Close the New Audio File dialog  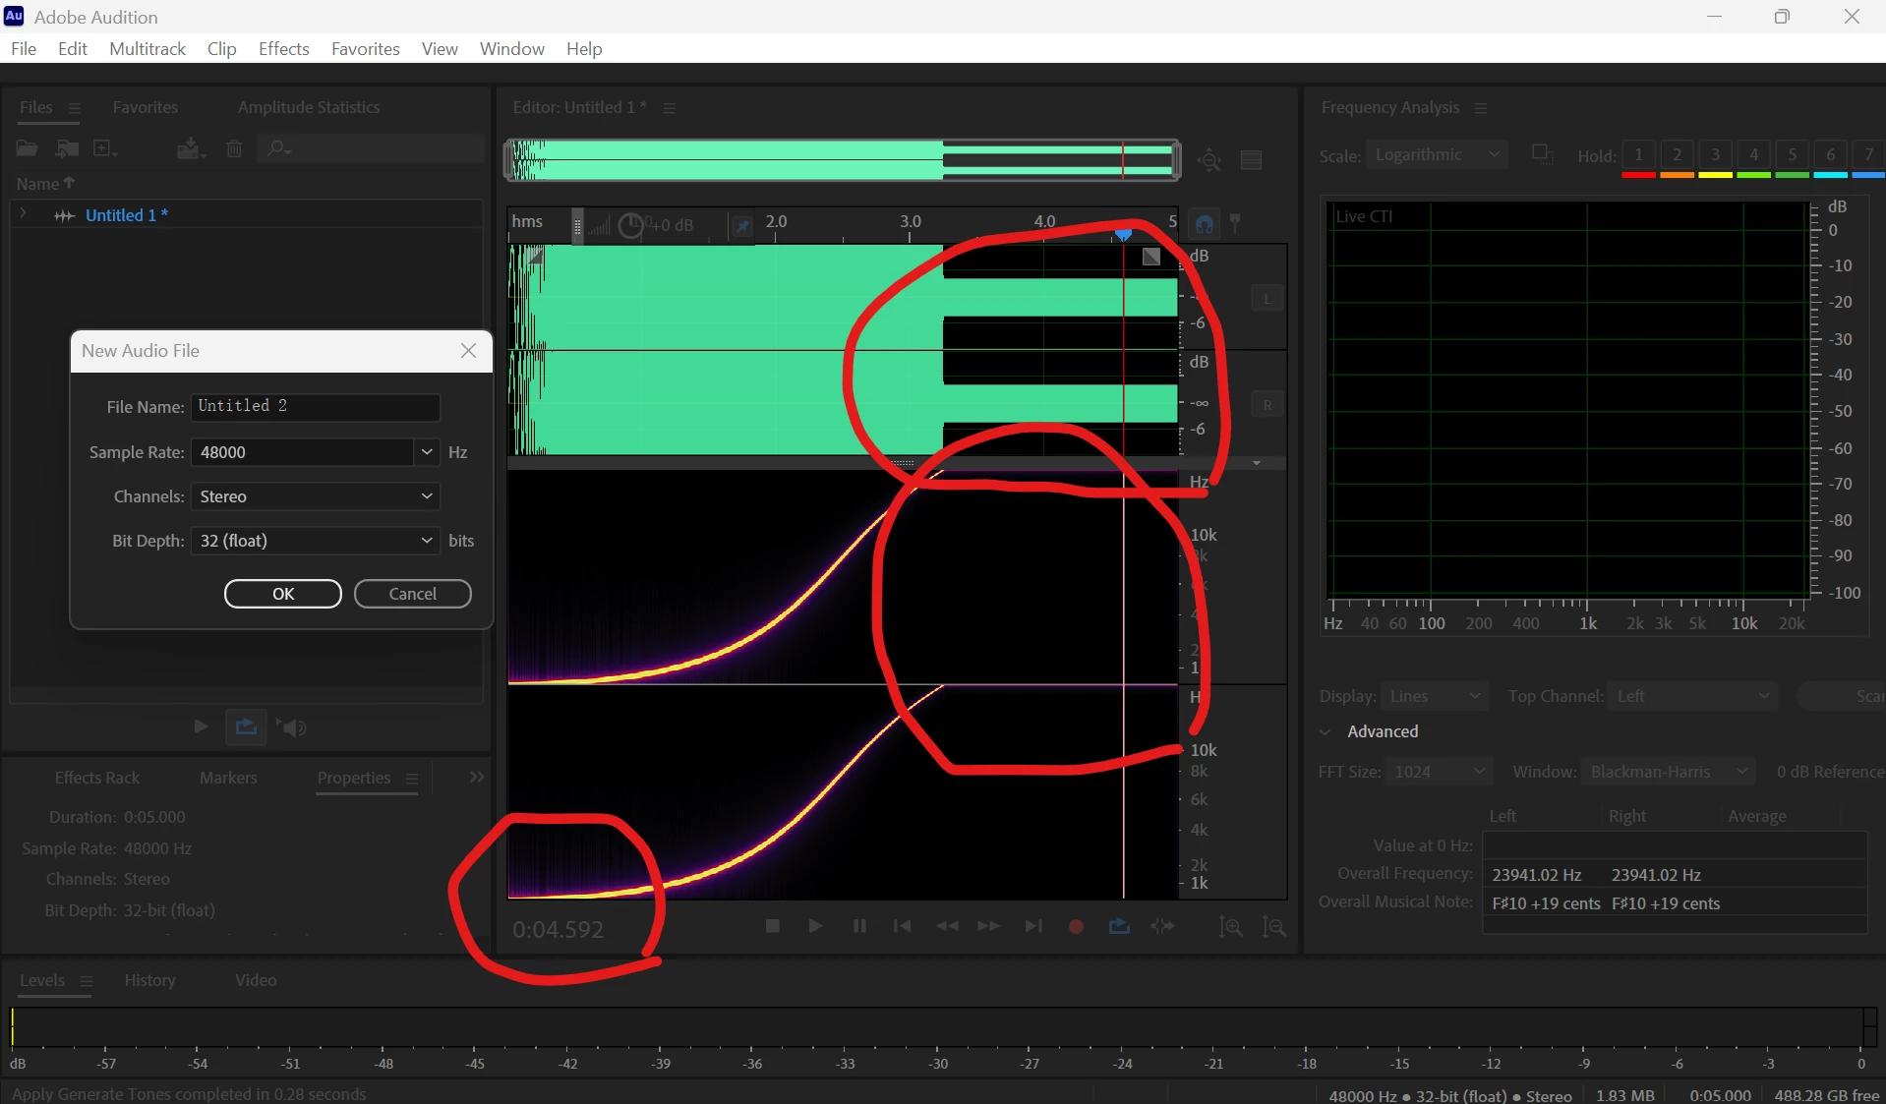tap(468, 351)
